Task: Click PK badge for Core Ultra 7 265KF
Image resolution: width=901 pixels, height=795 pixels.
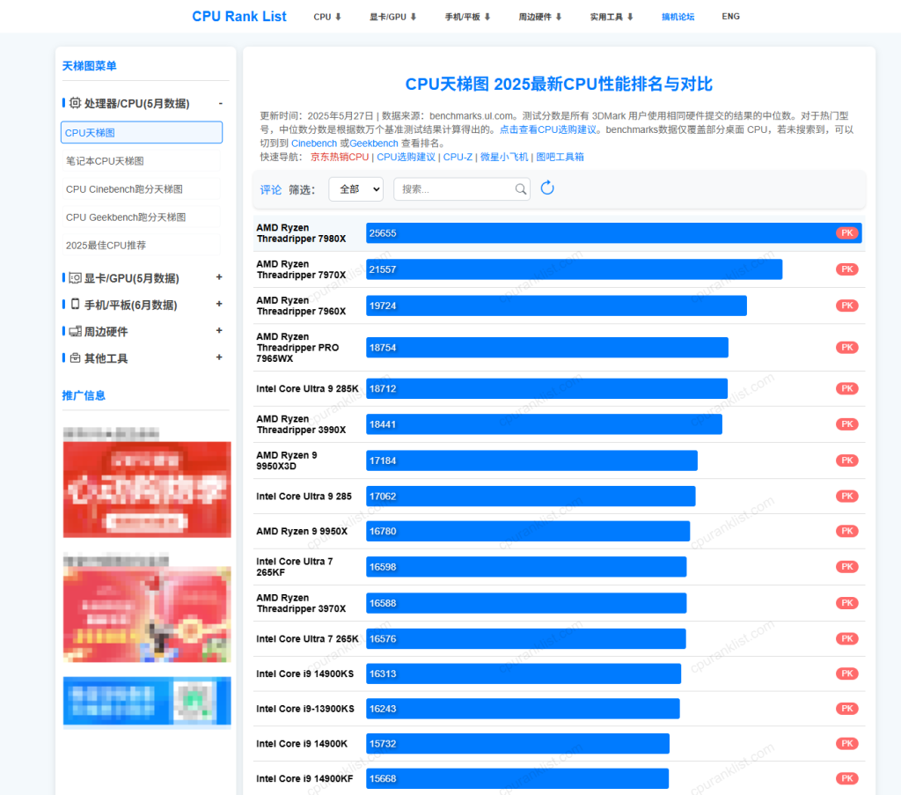Action: click(x=847, y=567)
